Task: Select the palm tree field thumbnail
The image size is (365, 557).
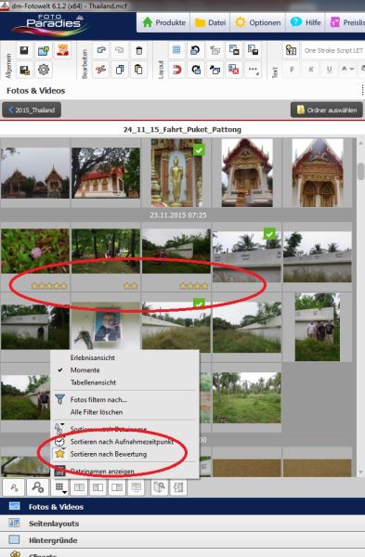Action: tap(247, 397)
